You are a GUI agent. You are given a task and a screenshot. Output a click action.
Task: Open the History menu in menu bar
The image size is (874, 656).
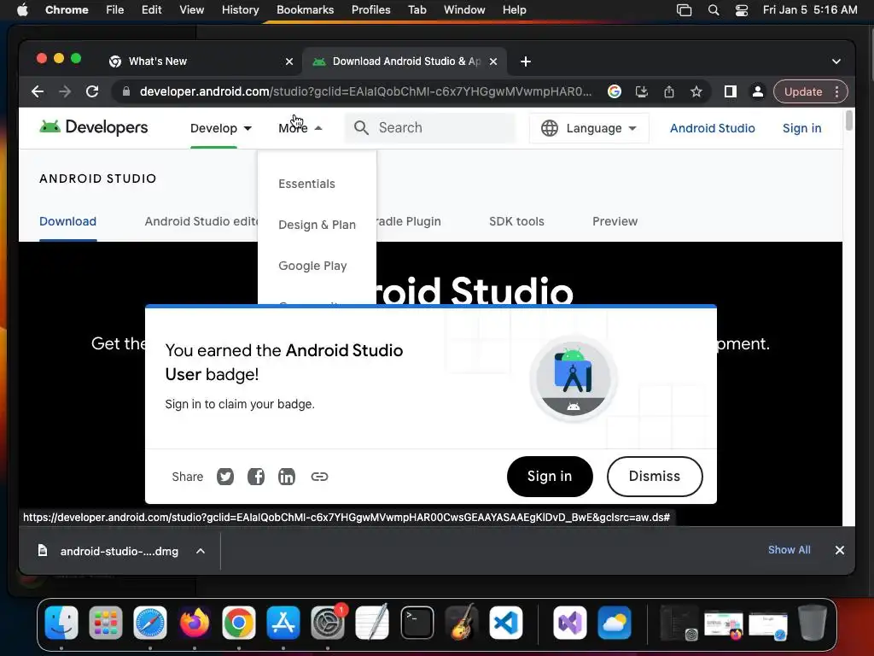[x=240, y=10]
